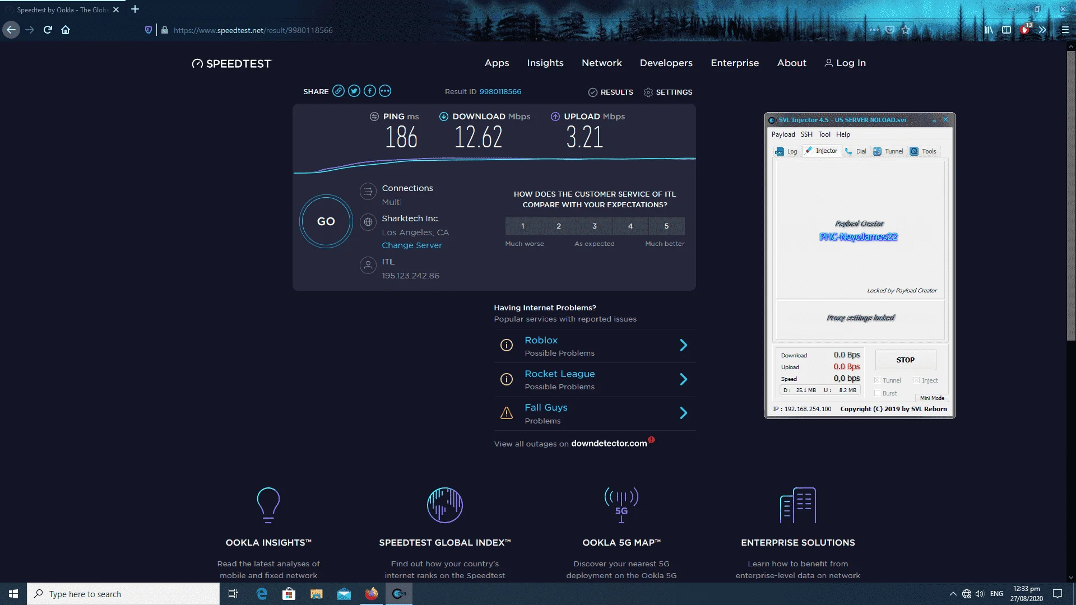Reload the current page
Image resolution: width=1076 pixels, height=605 pixels.
click(48, 30)
